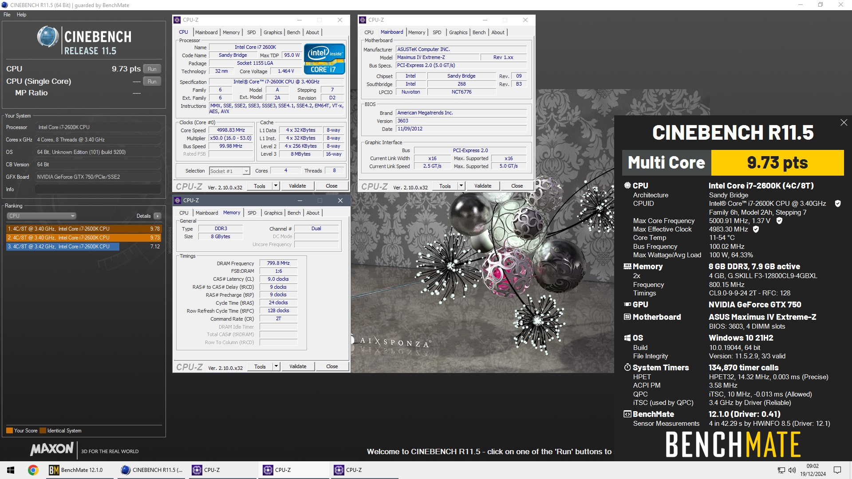Image resolution: width=852 pixels, height=479 pixels.
Task: Open the Ranking CPU dropdown
Action: 41,216
